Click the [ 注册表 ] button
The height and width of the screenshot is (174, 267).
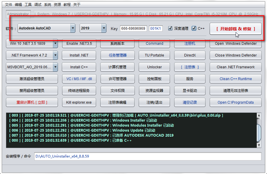point(190,67)
